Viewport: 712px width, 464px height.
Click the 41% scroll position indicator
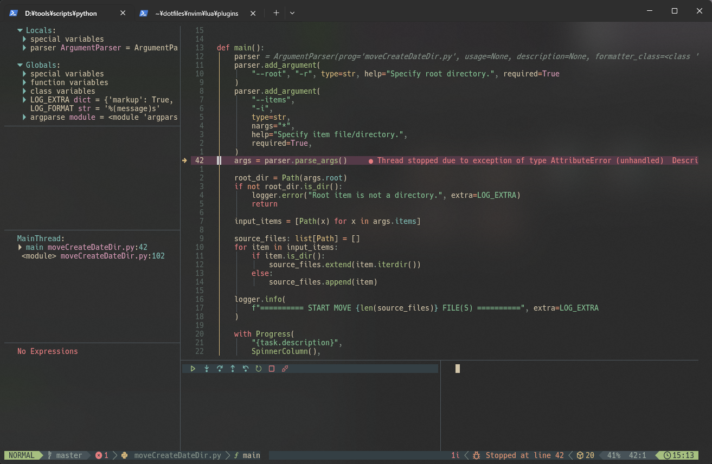point(613,455)
